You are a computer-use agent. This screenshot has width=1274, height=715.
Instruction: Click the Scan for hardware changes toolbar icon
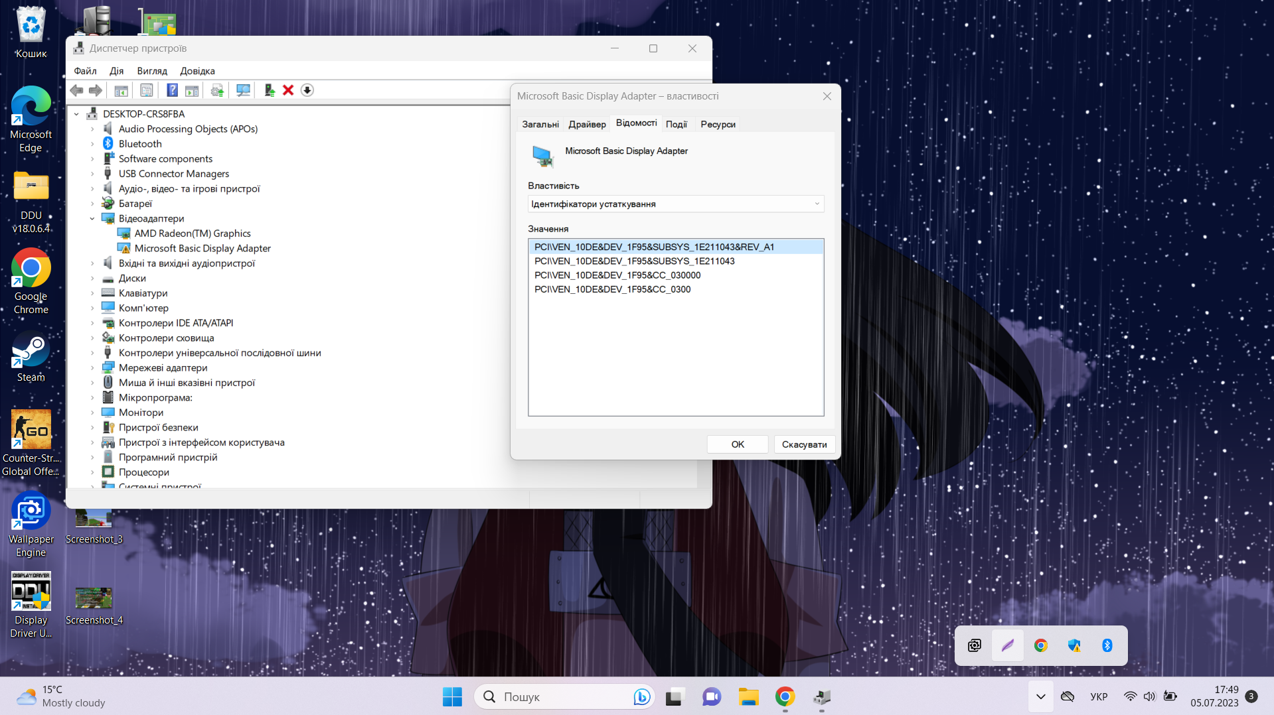pos(243,90)
